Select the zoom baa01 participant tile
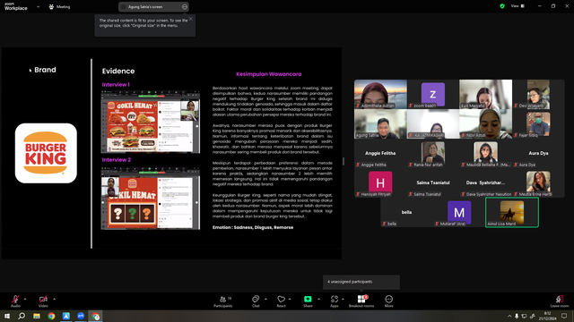This screenshot has height=322, width=574. pos(433,94)
